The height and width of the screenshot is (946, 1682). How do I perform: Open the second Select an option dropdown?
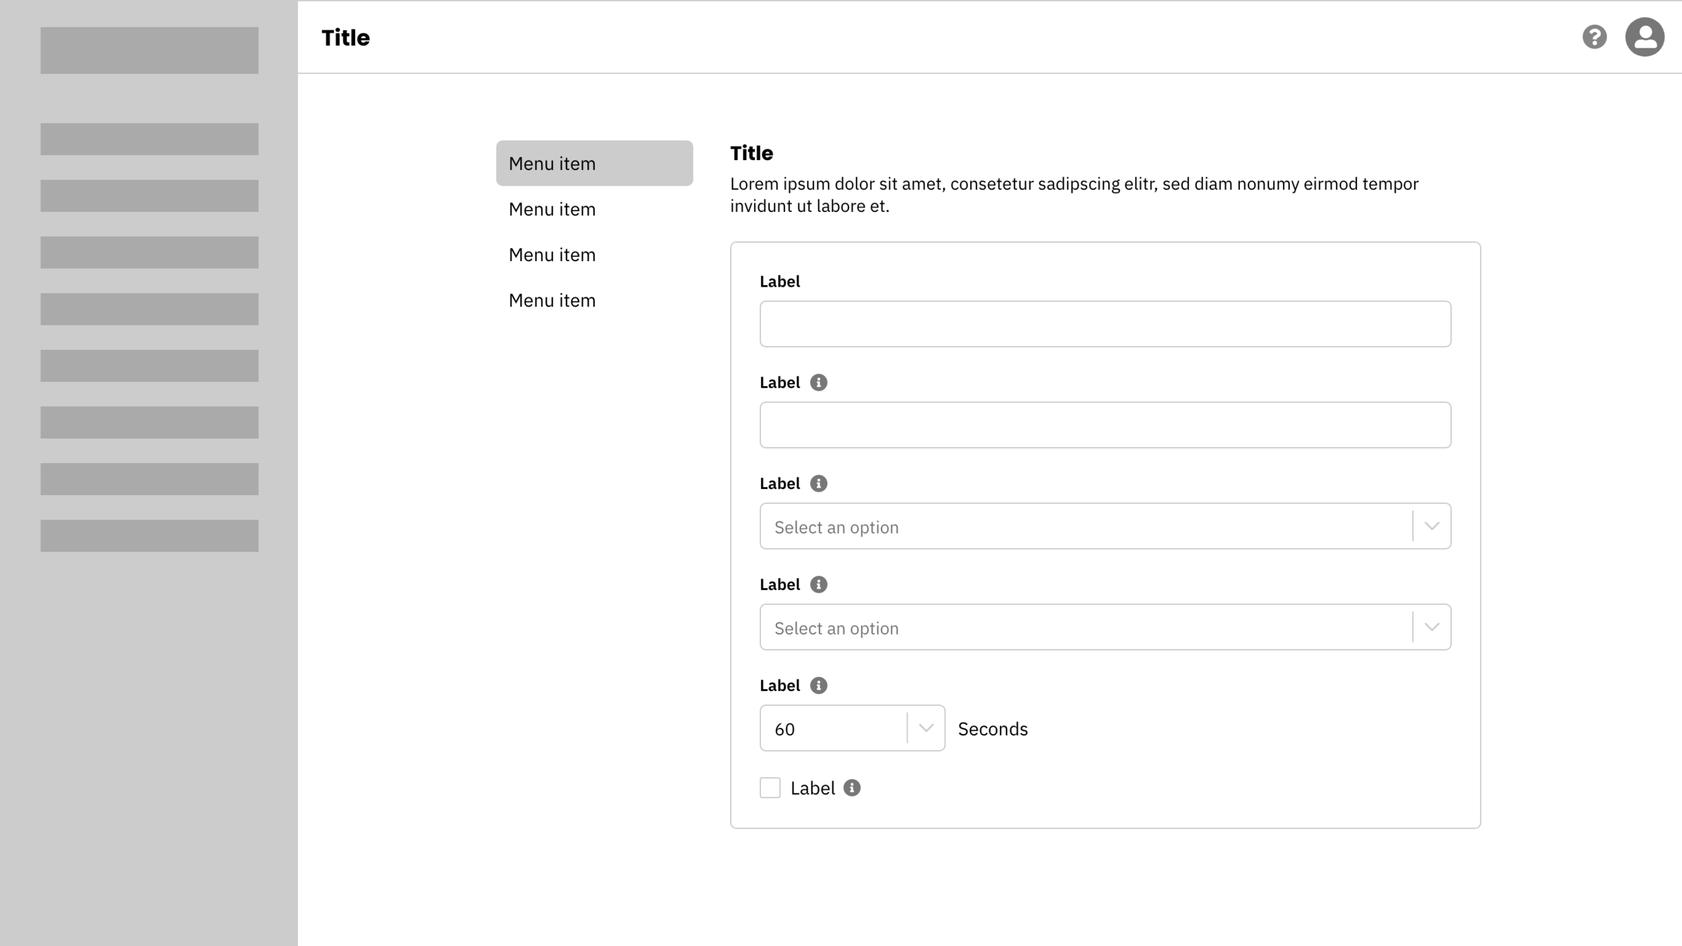pos(1105,627)
